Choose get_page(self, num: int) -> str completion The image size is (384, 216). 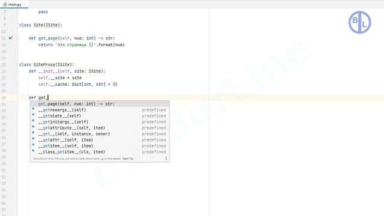pyautogui.click(x=100, y=104)
